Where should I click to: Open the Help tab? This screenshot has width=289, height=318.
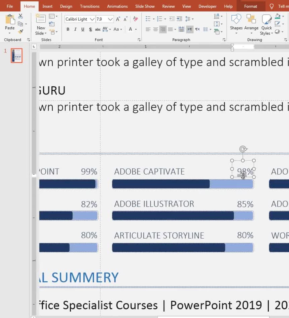(228, 6)
